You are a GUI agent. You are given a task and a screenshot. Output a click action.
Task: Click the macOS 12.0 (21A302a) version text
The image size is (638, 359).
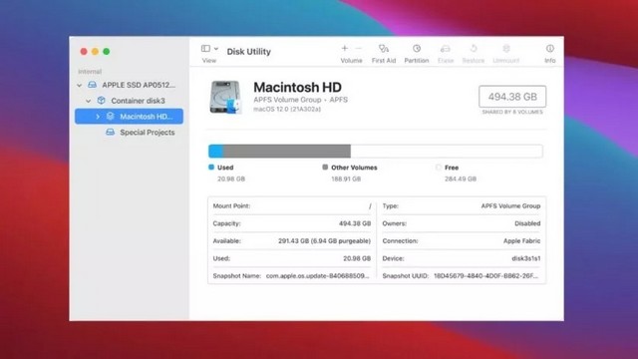(x=287, y=109)
